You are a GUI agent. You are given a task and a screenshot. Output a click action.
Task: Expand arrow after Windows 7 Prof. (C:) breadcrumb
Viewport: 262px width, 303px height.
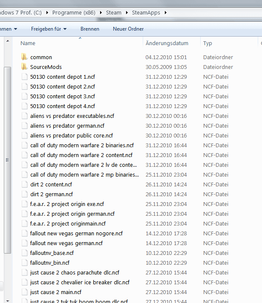tap(47, 13)
